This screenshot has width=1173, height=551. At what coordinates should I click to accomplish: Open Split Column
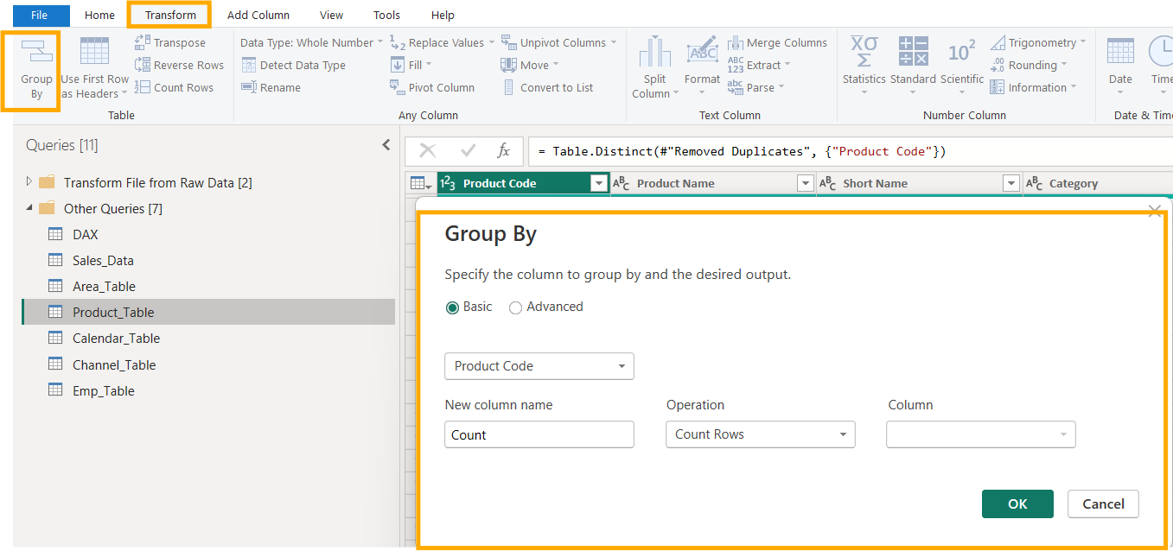click(655, 69)
